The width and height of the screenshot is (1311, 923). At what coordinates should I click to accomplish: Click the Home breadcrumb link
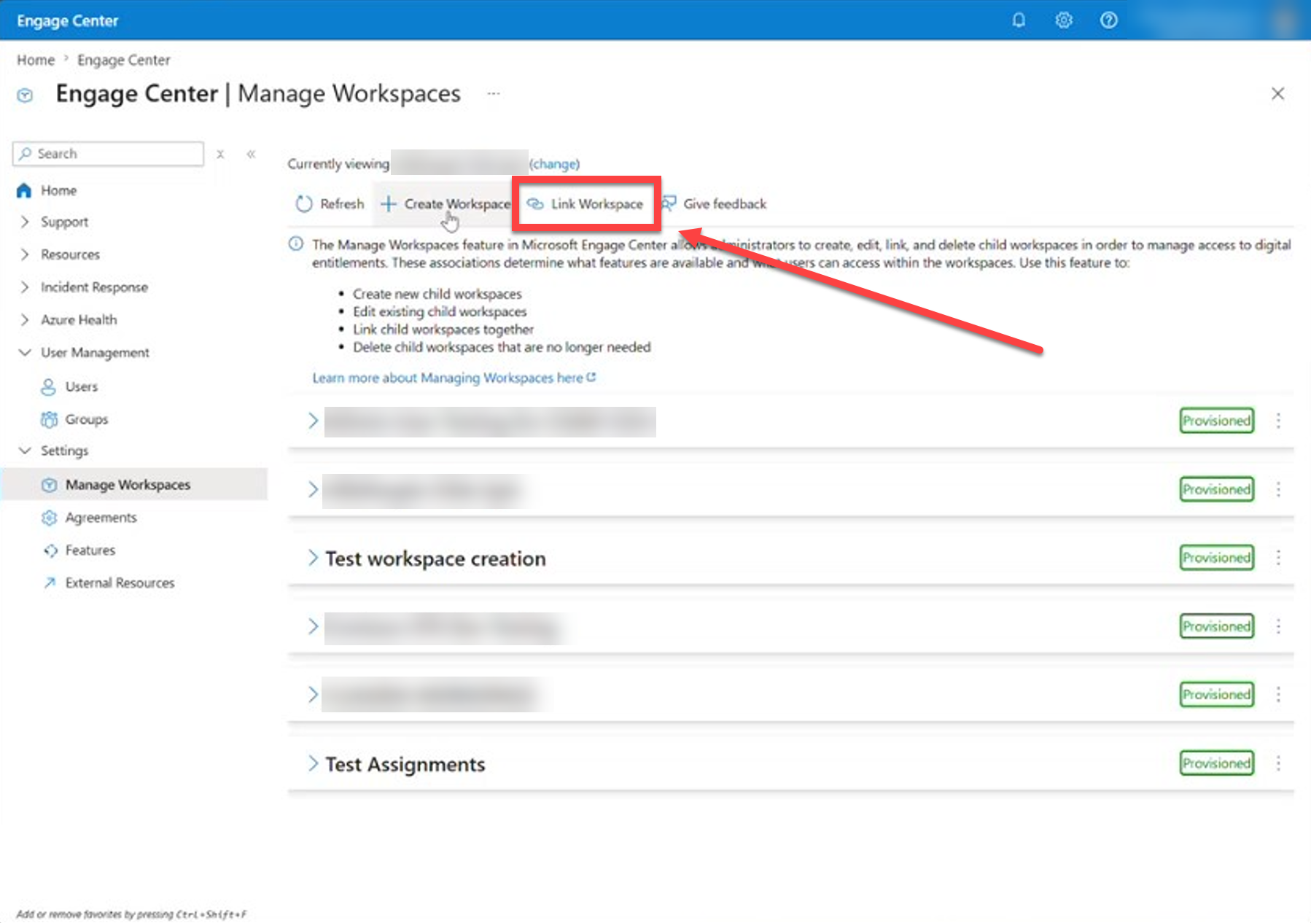36,60
